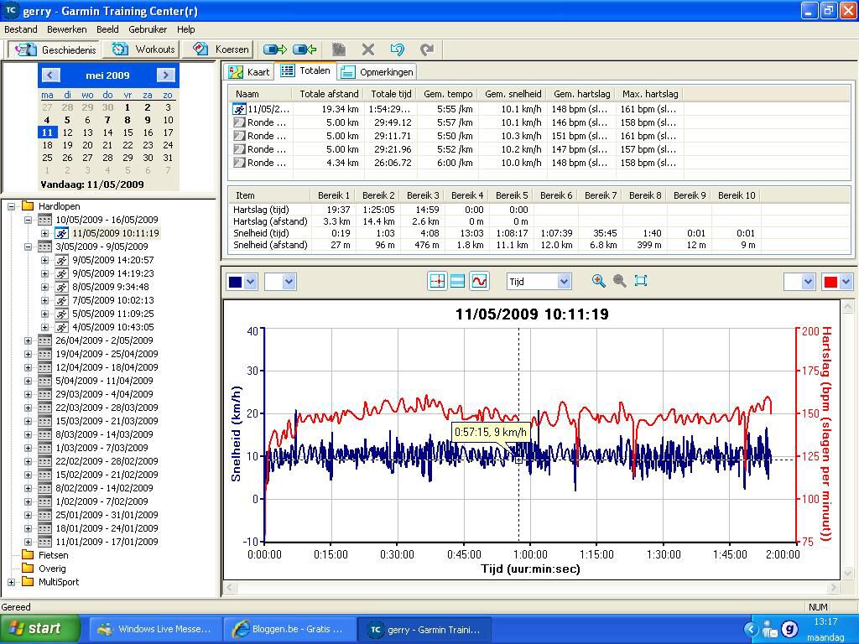Open Bloggen.be Internet Explorer taskbar button
This screenshot has height=644, width=859.
(289, 629)
